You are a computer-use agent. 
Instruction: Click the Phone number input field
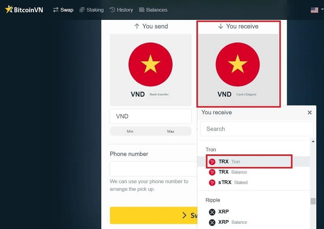[x=153, y=169]
